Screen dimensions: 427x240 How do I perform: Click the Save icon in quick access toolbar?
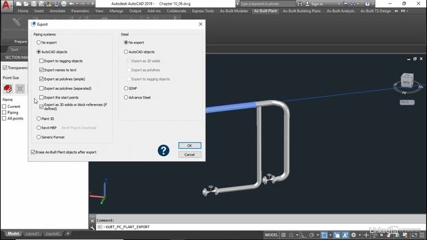[33, 4]
